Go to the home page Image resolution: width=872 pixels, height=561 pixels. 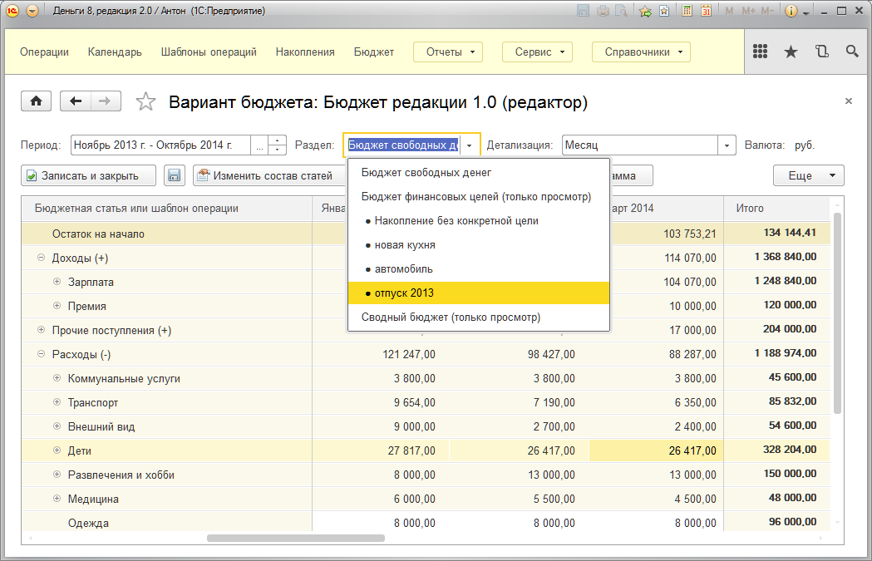coord(36,101)
